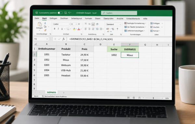Viewport: 195px width, 124px height.
Task: Click the accessibility status icon in status bar
Action: pos(43,96)
